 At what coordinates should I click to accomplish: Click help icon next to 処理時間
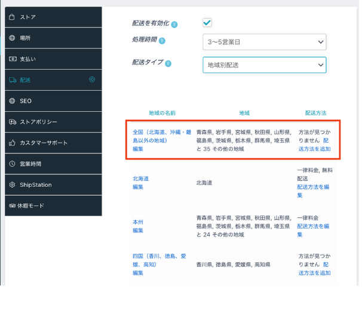162,41
